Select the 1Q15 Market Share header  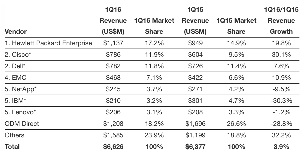click(236, 26)
